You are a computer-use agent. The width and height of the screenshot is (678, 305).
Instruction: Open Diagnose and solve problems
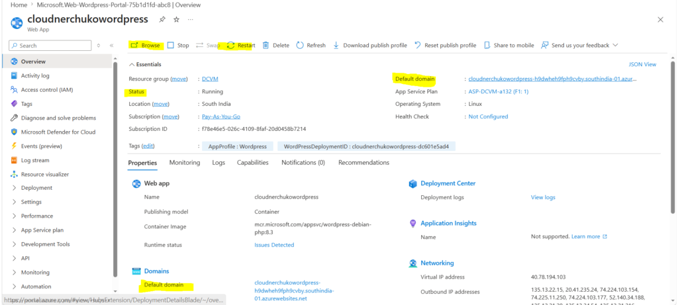57,118
